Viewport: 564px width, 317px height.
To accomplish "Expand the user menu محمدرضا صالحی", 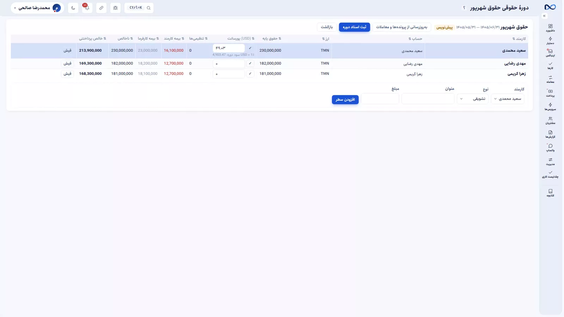I will tap(37, 8).
